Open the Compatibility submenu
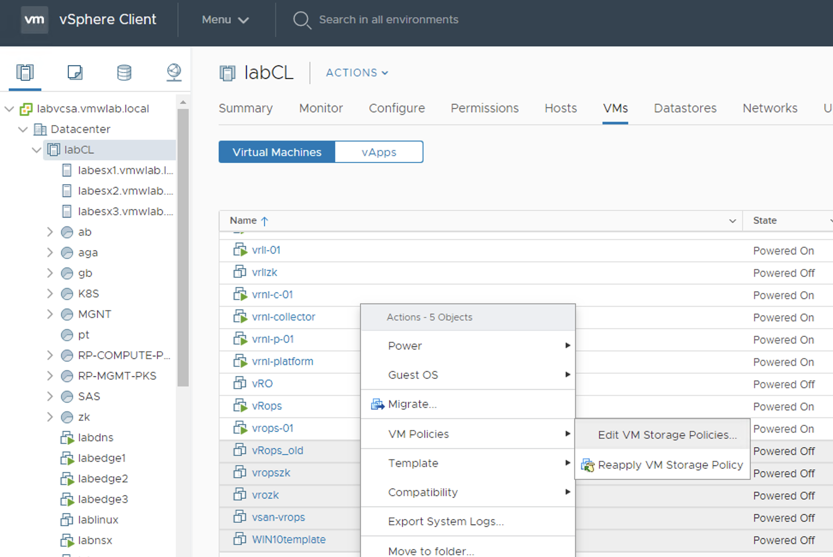 [468, 492]
